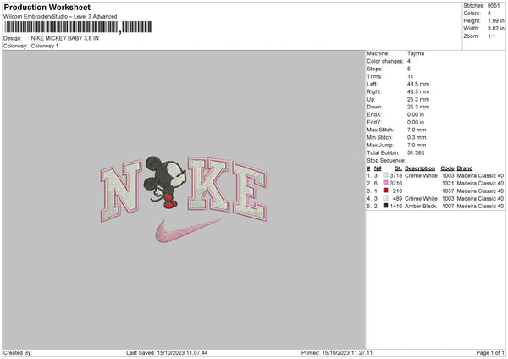
Task: Click the 'Up:' label
Action: 371,99
